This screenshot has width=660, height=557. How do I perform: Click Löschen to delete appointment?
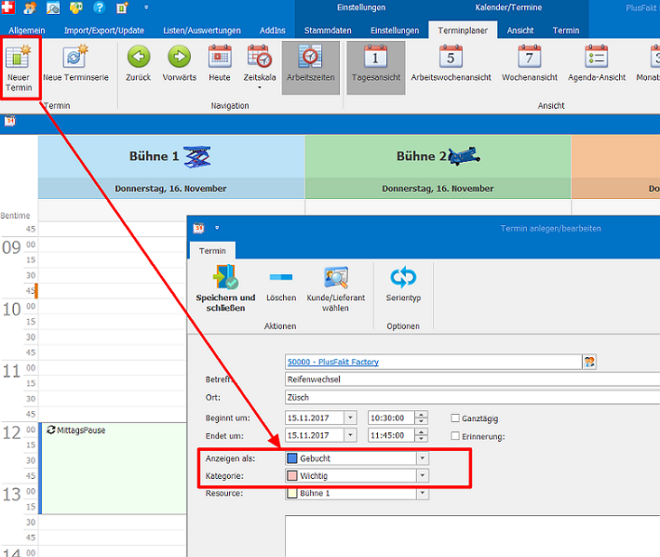click(x=281, y=284)
